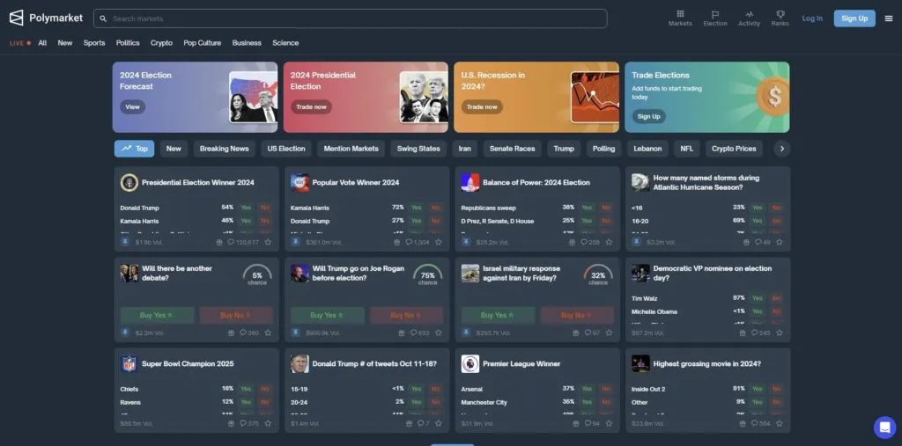Bookmark Popular Vote Winner 2024 with star

(439, 242)
